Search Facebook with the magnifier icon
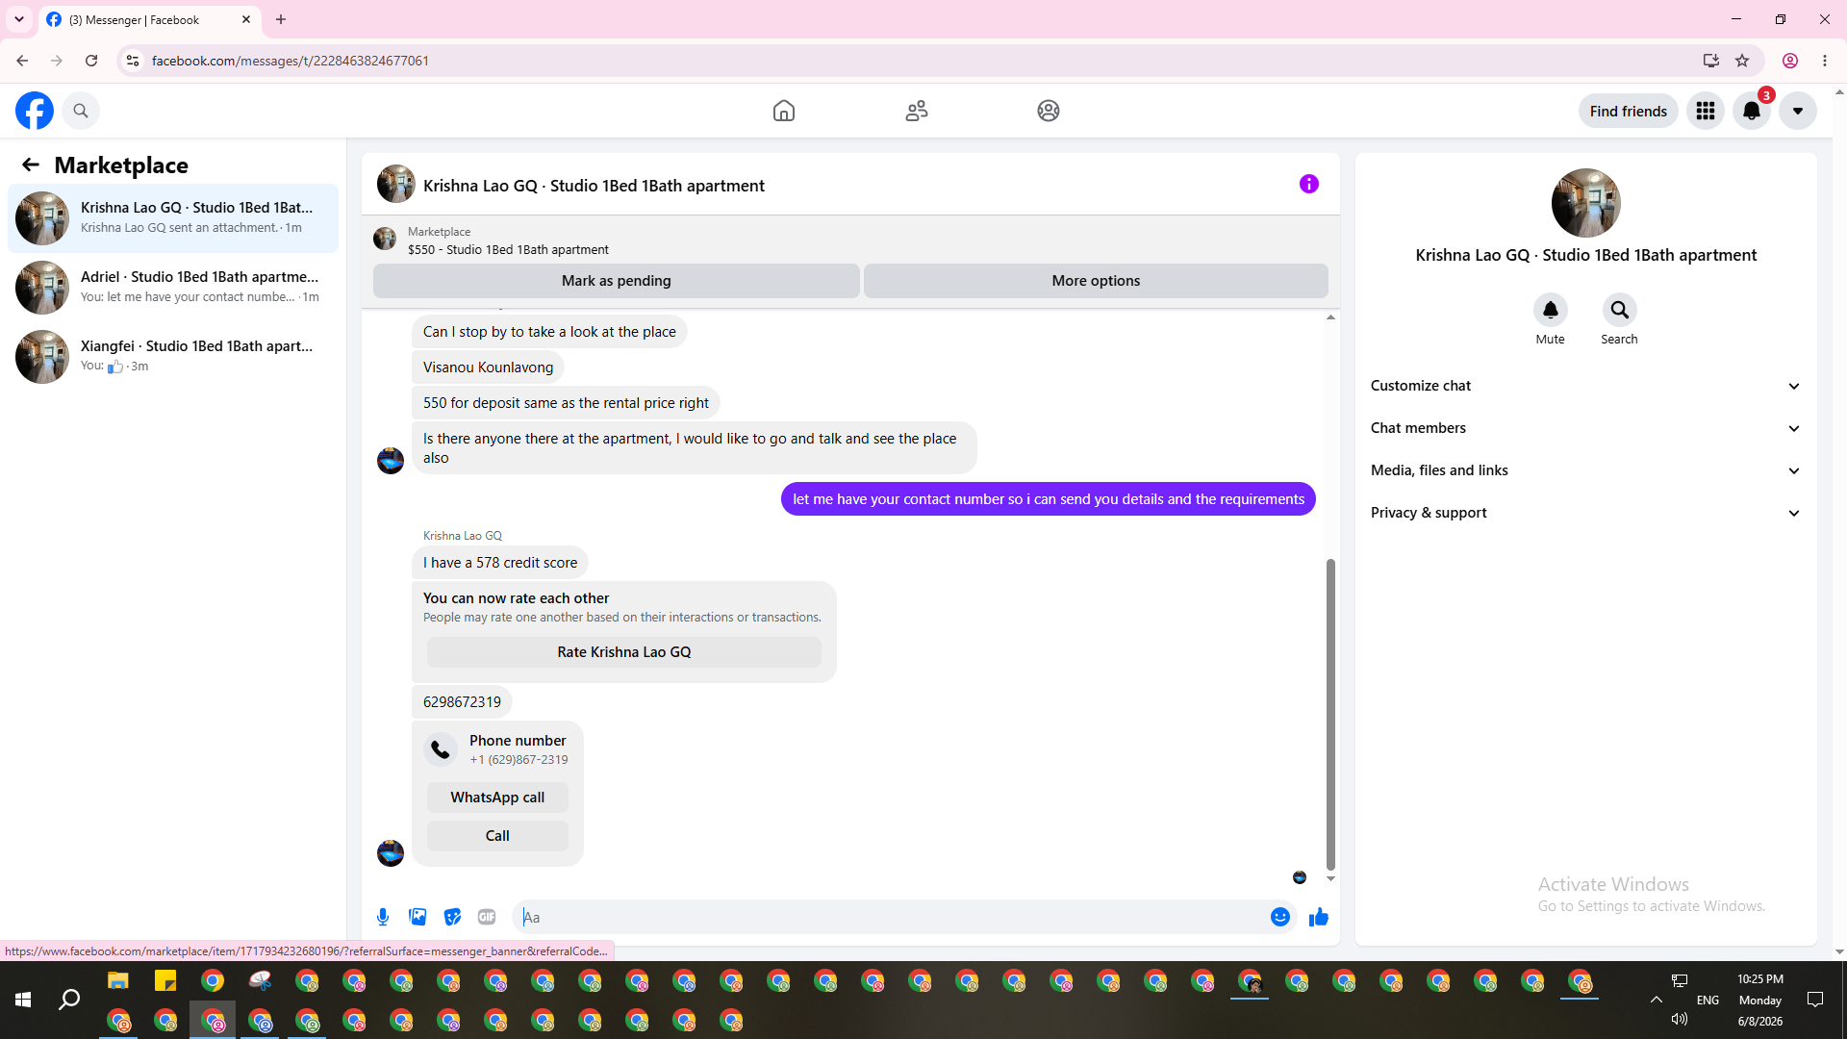 point(81,111)
